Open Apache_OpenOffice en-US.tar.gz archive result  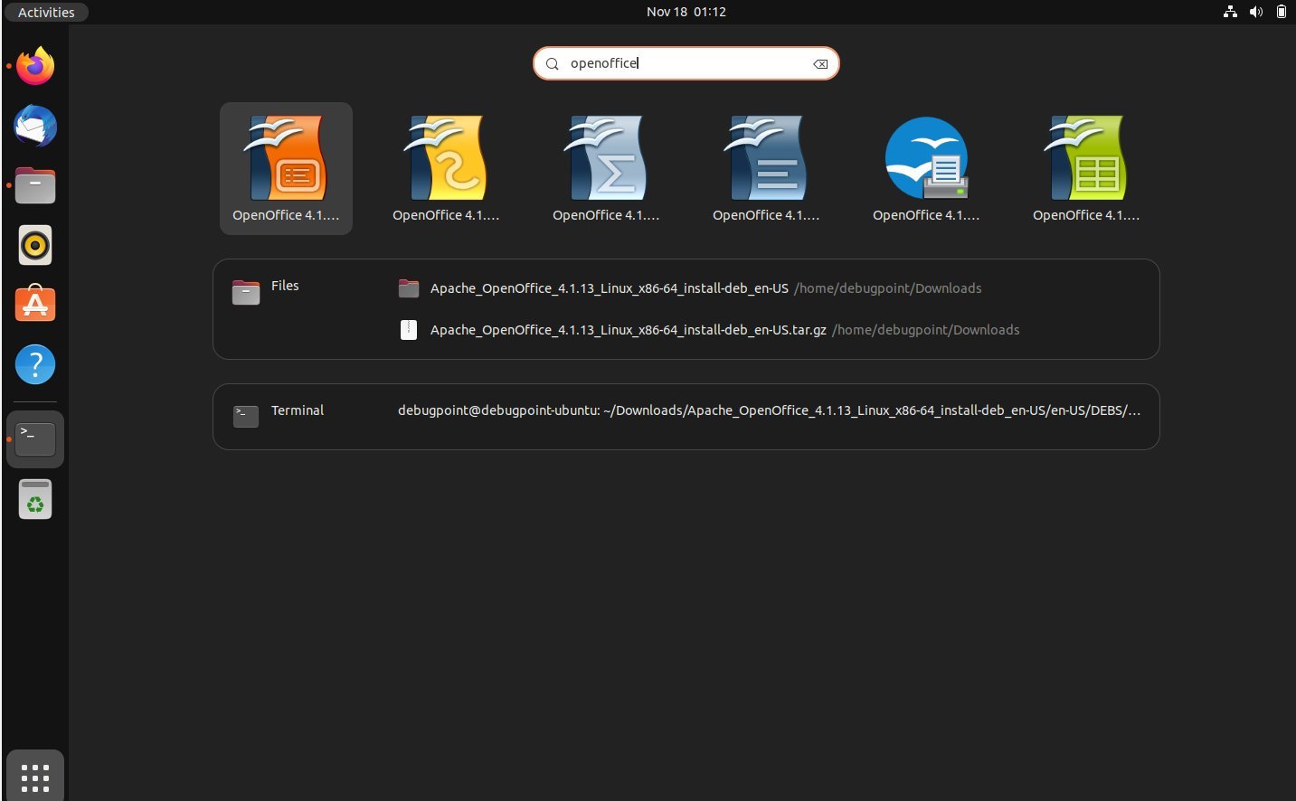pos(709,330)
